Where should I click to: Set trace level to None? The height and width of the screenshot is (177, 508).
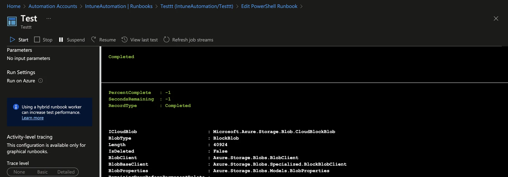pos(19,172)
